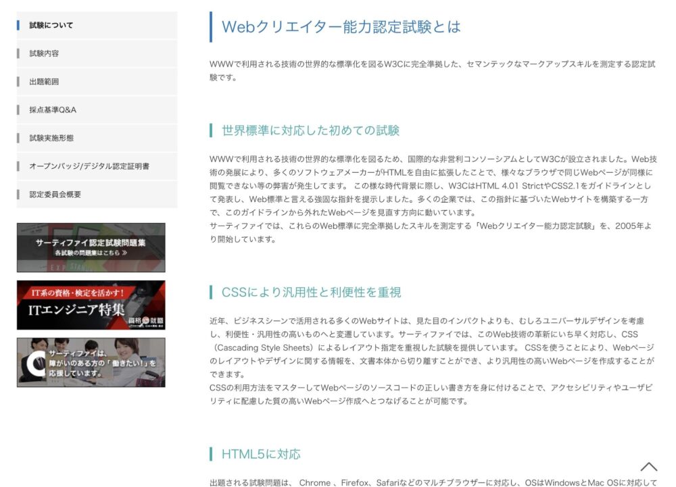
Task: Click the CSSにより汎用性と利便性を重視 heading
Action: 311,292
